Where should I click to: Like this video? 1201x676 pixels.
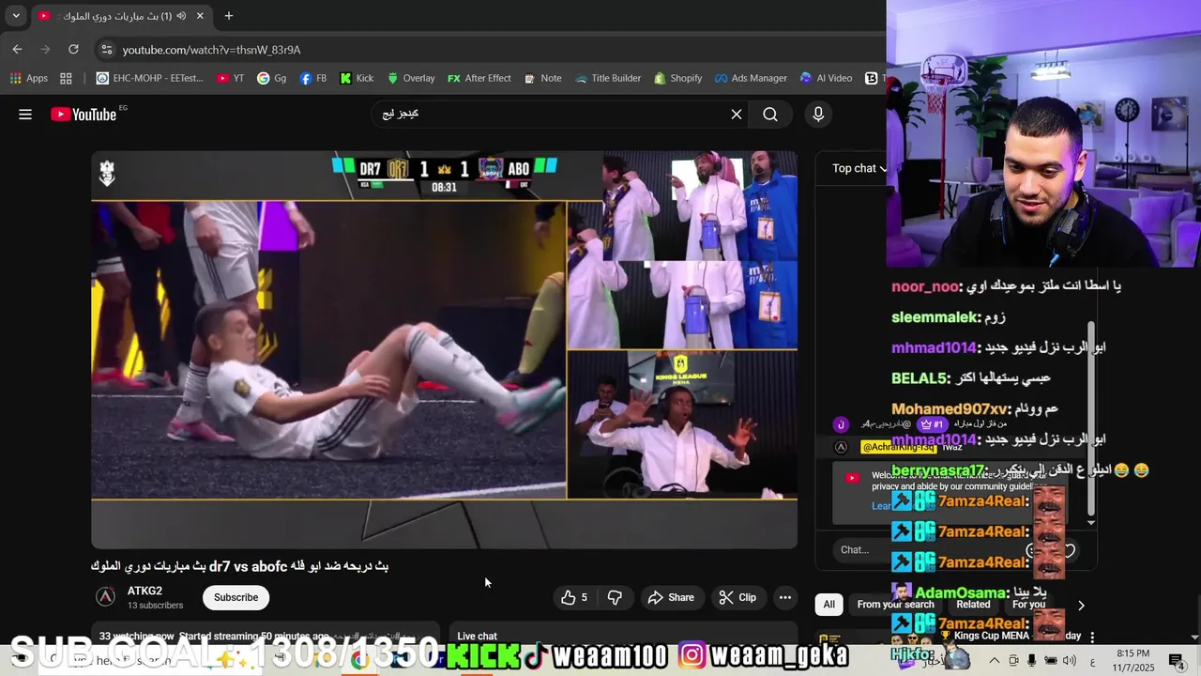[x=573, y=597]
